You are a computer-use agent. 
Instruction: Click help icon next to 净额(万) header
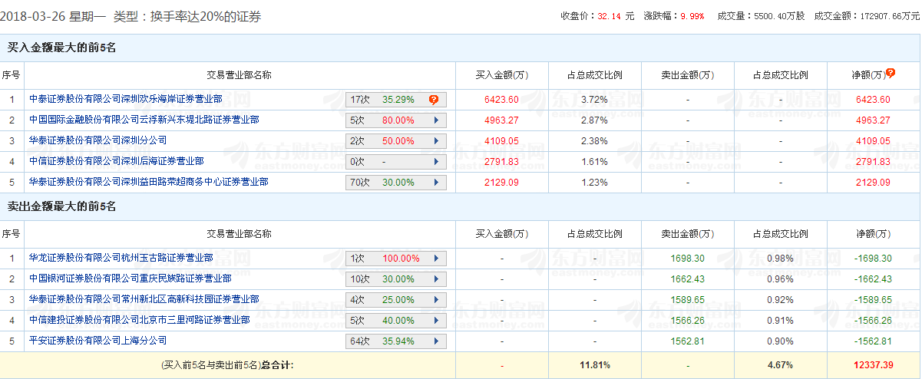pos(891,73)
